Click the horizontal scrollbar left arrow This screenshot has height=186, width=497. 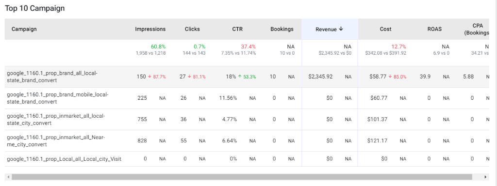point(8,177)
